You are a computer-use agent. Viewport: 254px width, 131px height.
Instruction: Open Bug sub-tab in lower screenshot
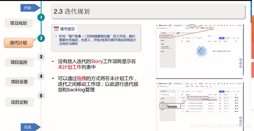pyautogui.click(x=207, y=86)
